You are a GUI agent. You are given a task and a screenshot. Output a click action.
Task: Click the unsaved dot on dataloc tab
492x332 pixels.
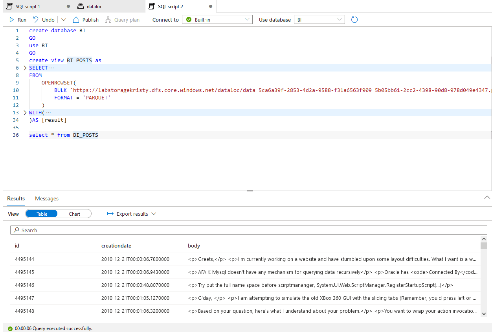[x=140, y=7]
